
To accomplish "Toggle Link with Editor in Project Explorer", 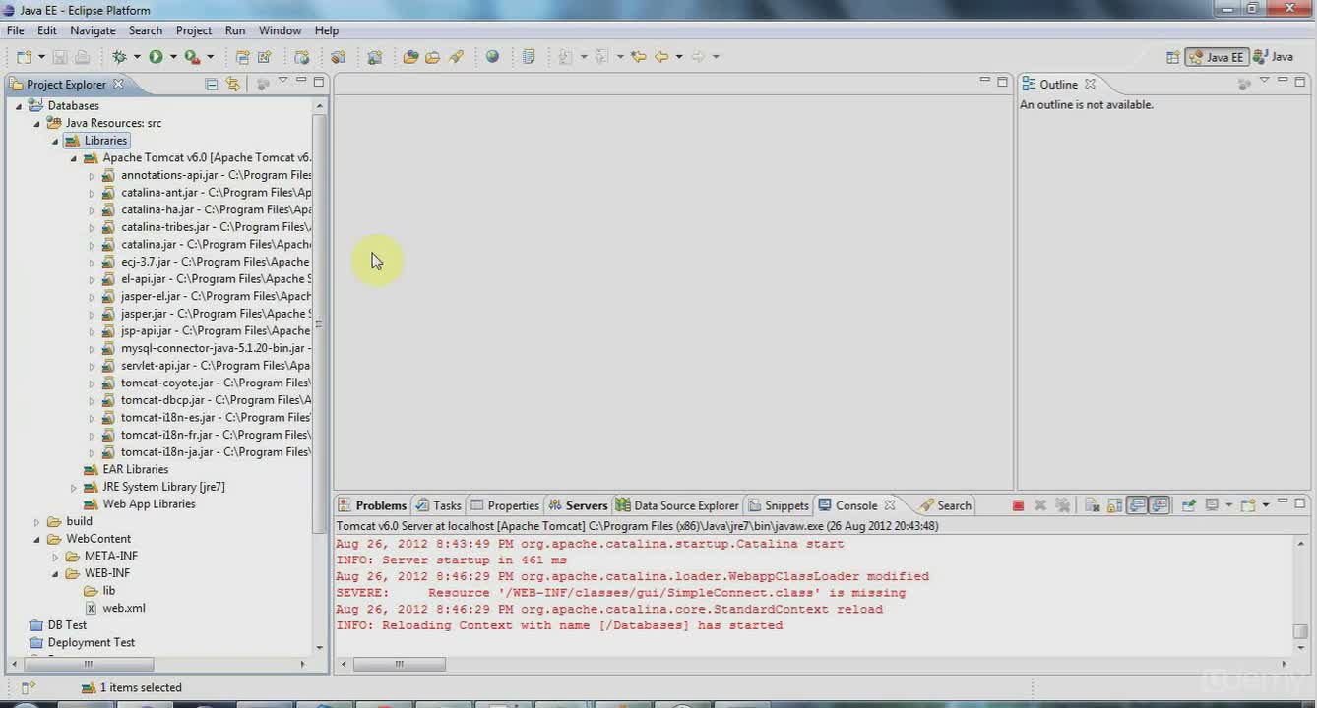I will 233,85.
